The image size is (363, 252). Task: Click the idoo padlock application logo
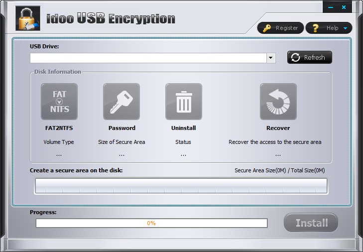[28, 18]
